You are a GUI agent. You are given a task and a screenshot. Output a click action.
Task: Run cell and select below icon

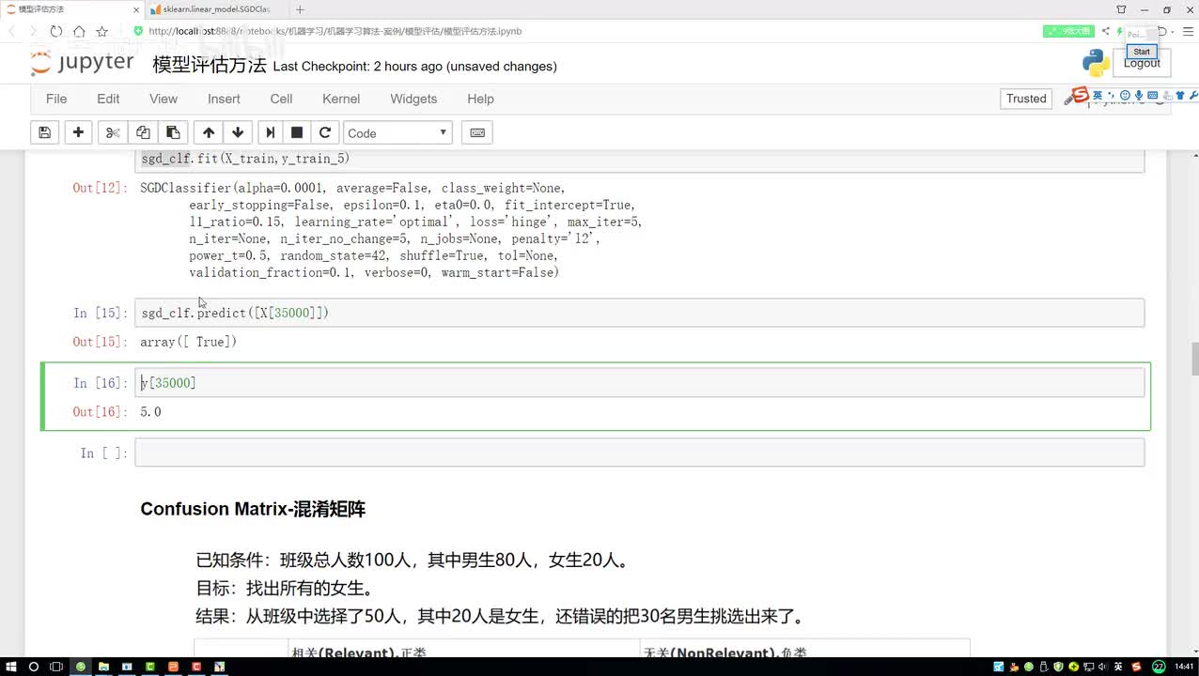click(271, 132)
